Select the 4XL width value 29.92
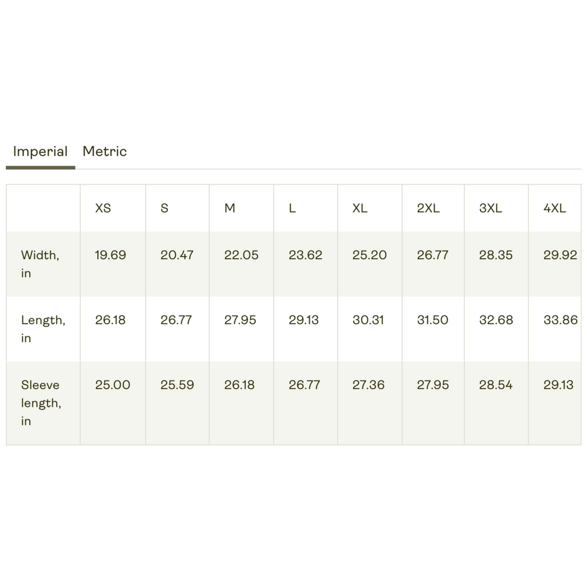Screen dimensions: 587x587 point(560,255)
